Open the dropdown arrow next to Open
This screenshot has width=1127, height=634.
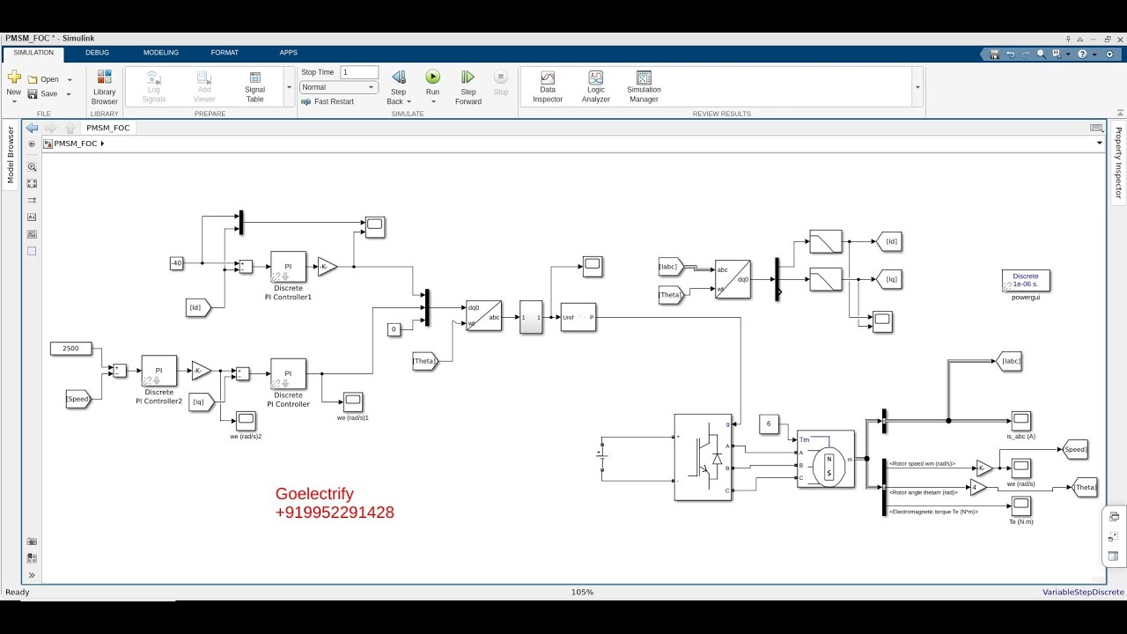(x=70, y=80)
